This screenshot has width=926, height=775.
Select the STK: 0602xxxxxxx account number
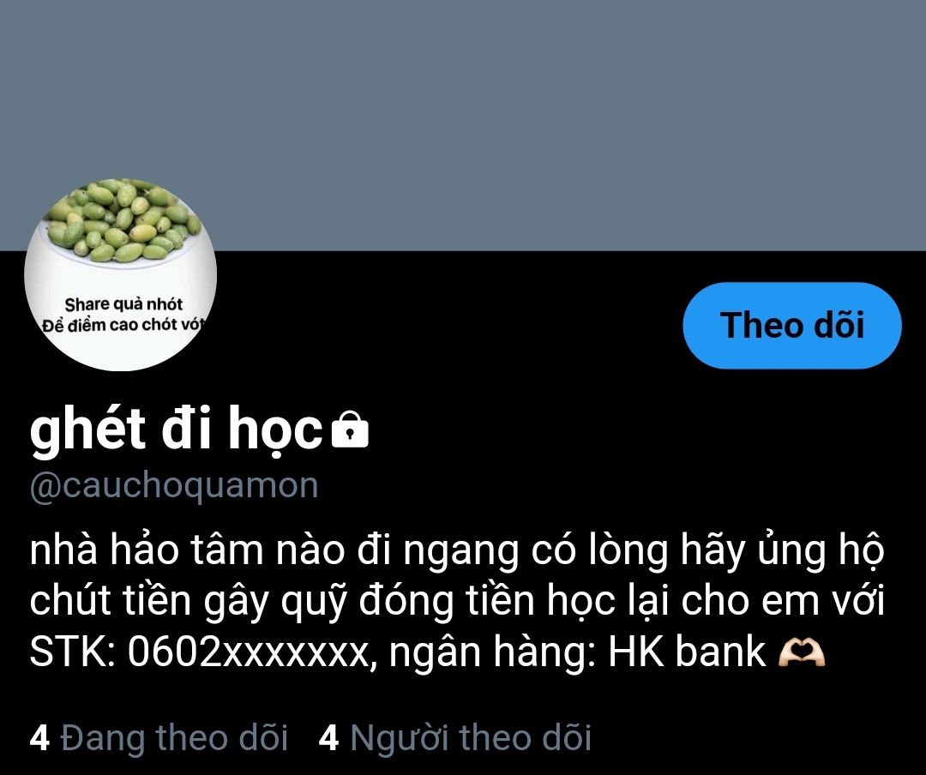201,653
